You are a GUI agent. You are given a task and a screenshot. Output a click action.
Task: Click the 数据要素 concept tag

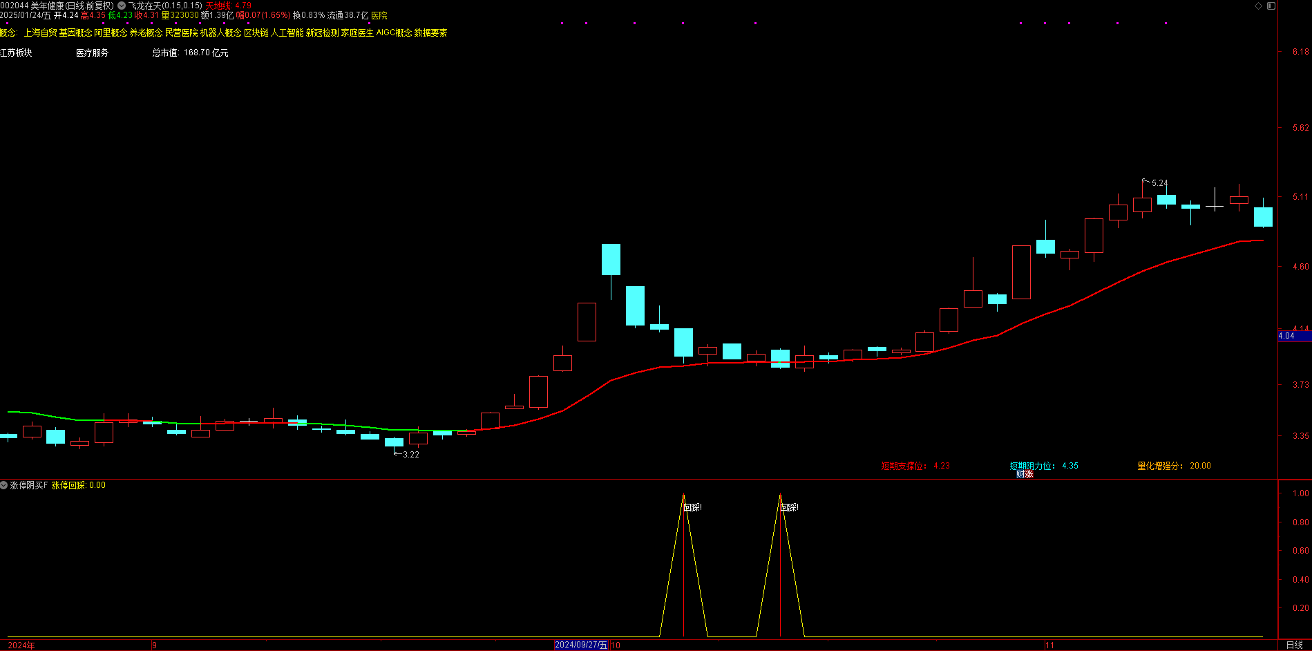coord(430,32)
